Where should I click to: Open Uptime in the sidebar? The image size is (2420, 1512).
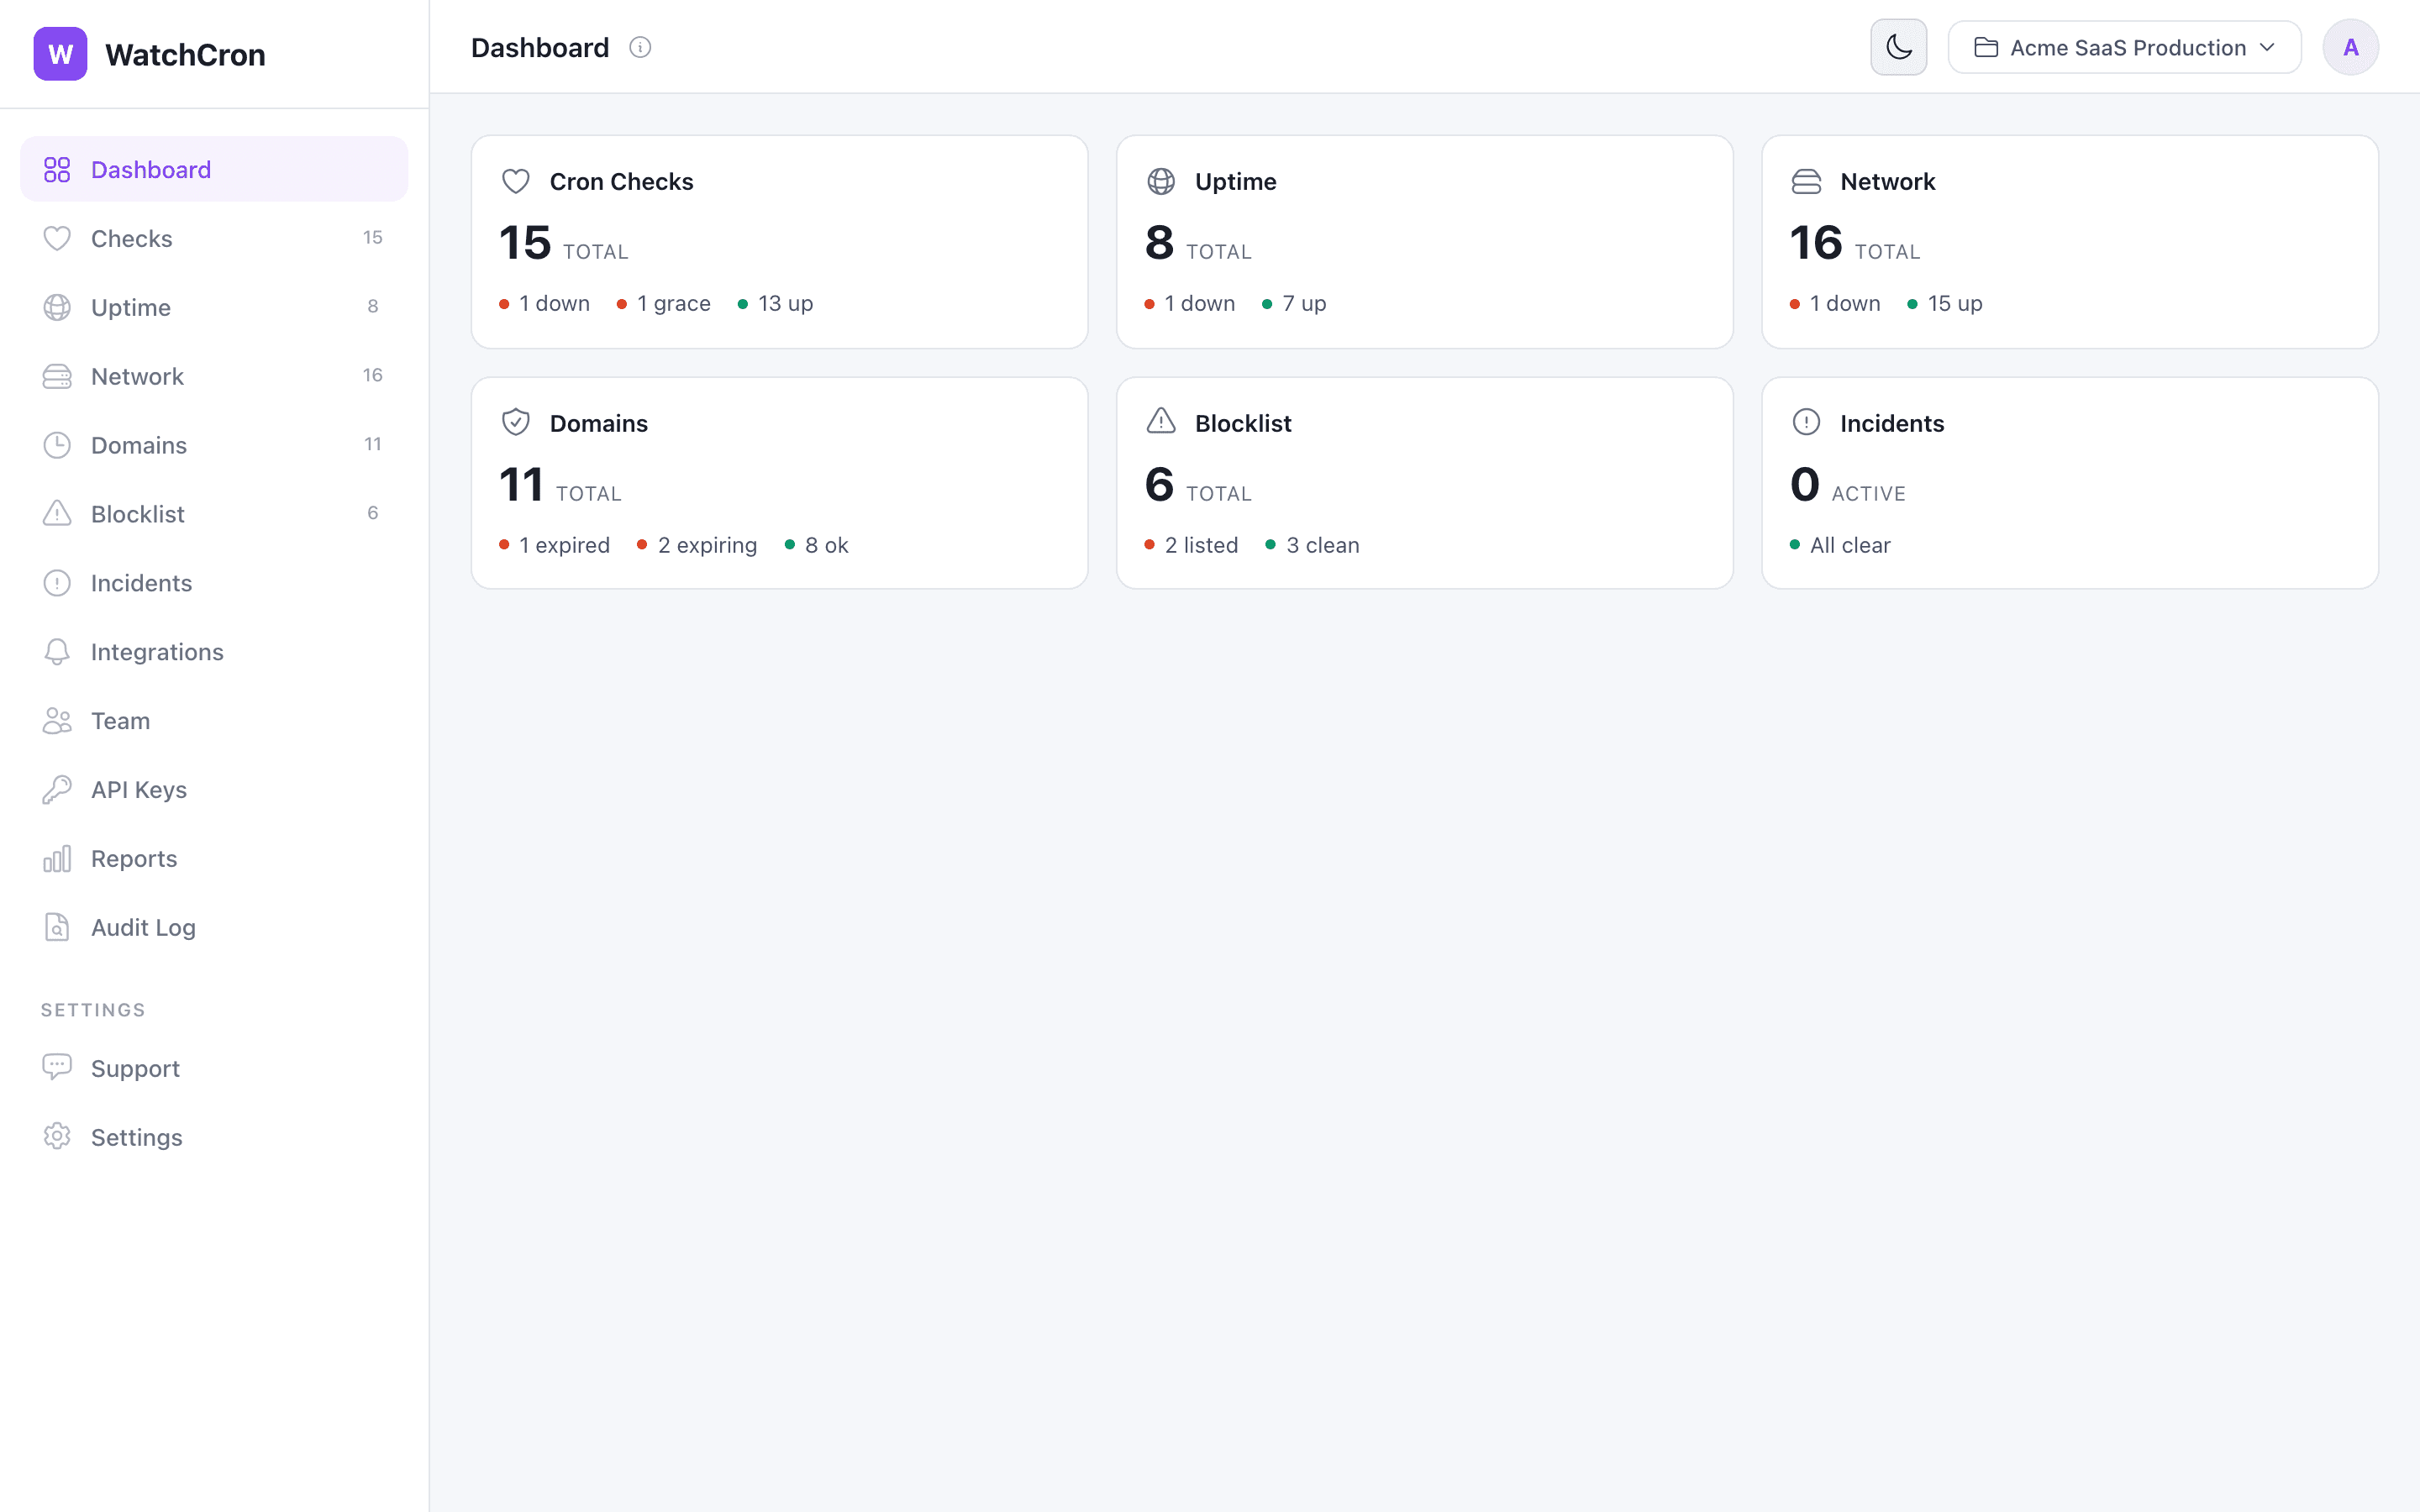tap(214, 308)
